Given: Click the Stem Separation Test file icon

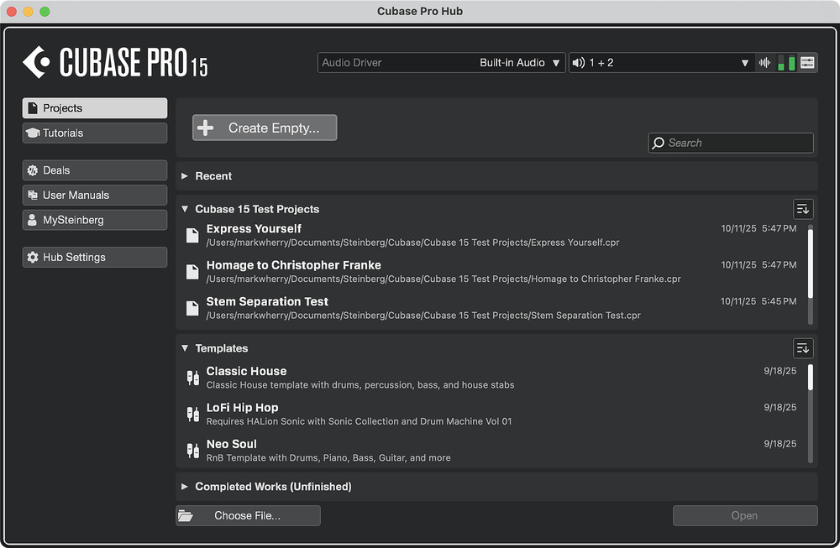Looking at the screenshot, I should tap(192, 308).
